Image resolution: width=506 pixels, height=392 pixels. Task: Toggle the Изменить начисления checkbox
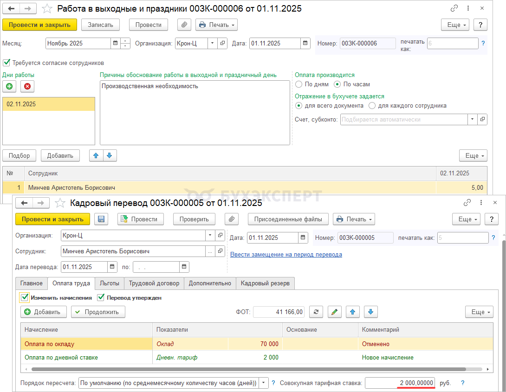[x=25, y=297]
